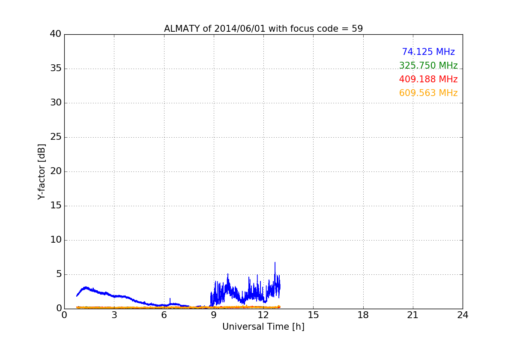Click the y-axis tick label 30

pos(56,103)
